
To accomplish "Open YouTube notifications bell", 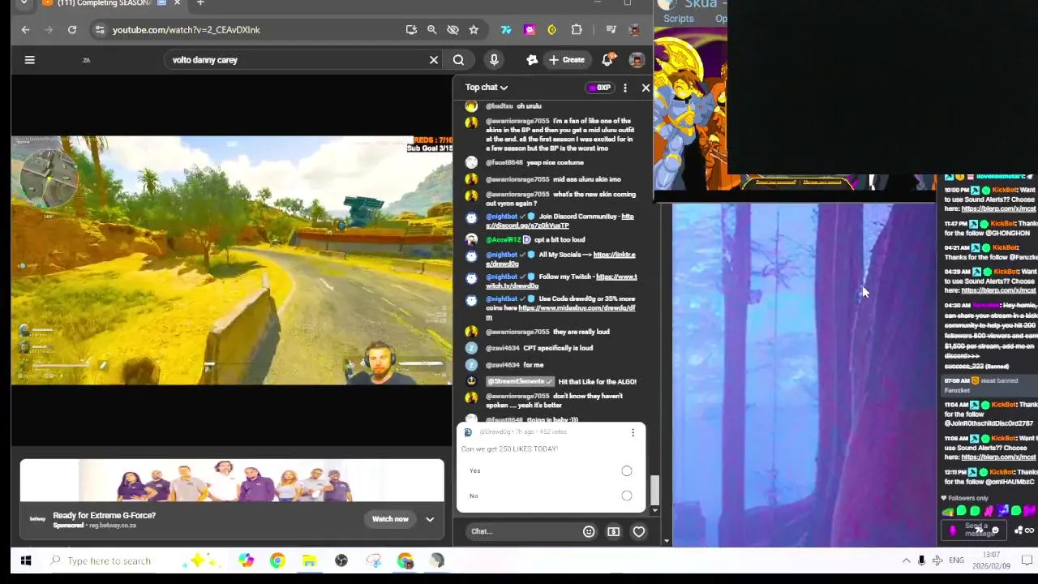I will (x=607, y=59).
